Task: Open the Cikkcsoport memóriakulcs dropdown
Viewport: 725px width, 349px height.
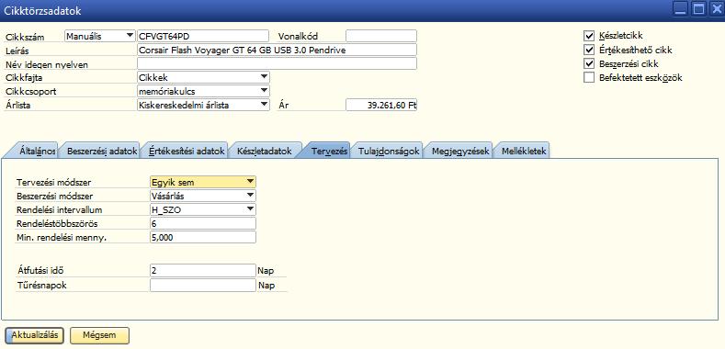Action: [203, 91]
